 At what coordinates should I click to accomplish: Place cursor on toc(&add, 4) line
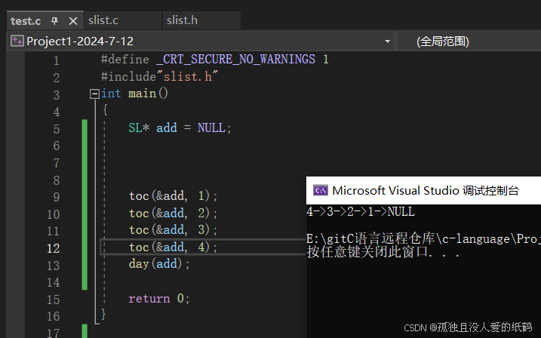point(173,247)
